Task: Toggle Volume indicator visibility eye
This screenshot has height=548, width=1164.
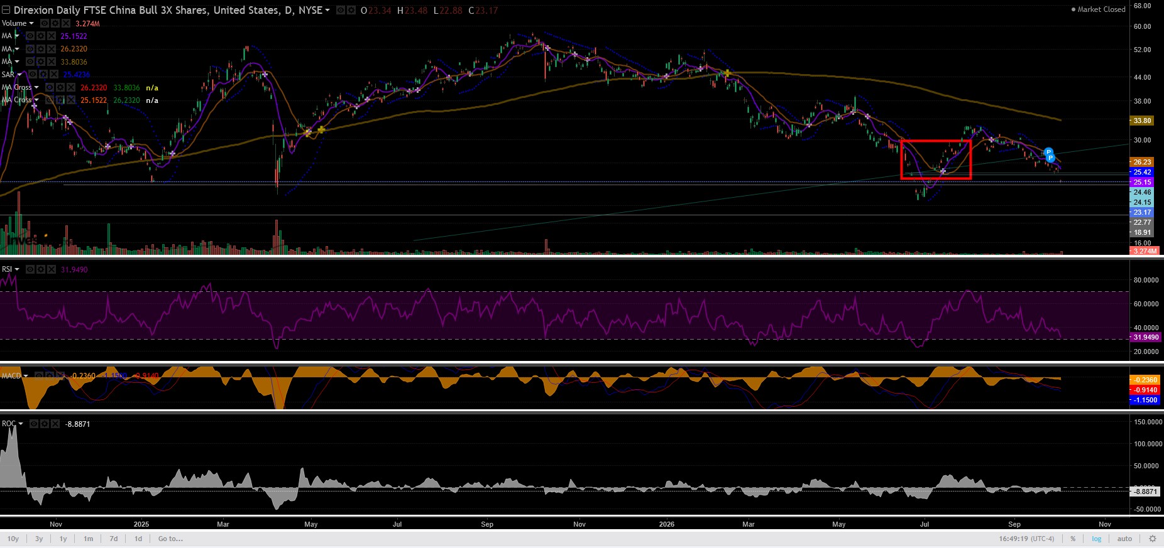Action: click(x=44, y=23)
